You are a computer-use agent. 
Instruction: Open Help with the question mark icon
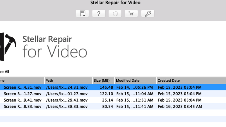[x=99, y=13]
